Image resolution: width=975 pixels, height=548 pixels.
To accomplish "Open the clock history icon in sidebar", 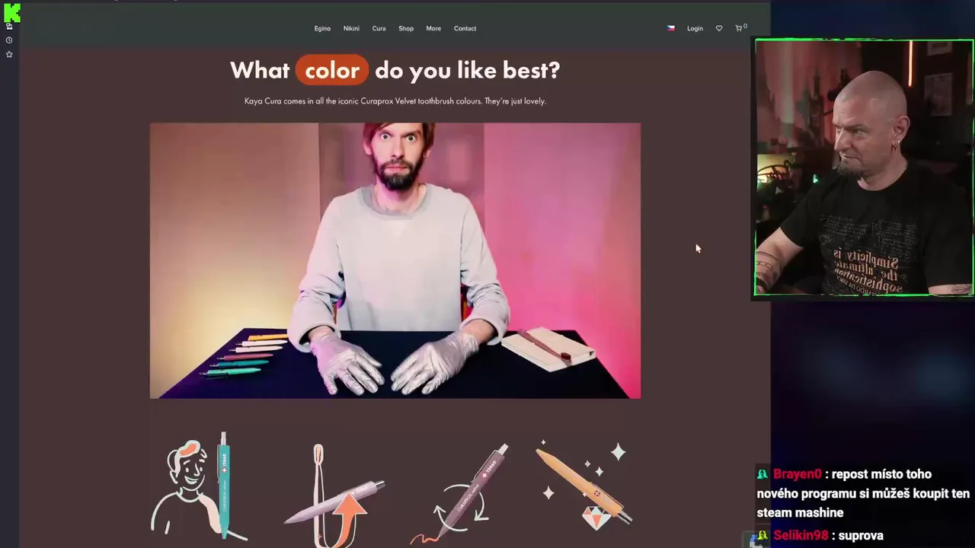I will (x=9, y=40).
